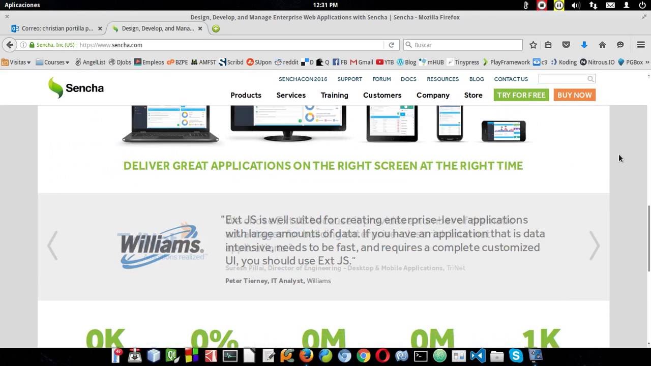This screenshot has height=366, width=651.
Task: Open the Firefox Hello chat icon
Action: (x=620, y=45)
